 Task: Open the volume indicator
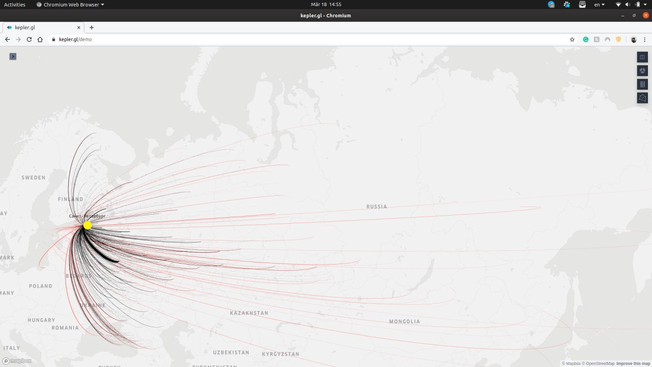click(x=628, y=5)
